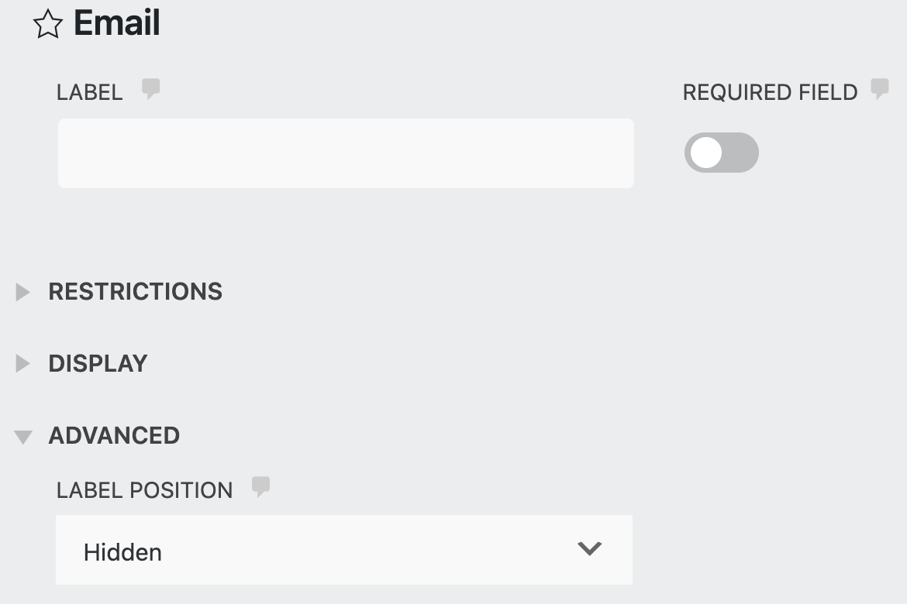Click the Display disclosure arrow
907x604 pixels.
click(22, 363)
